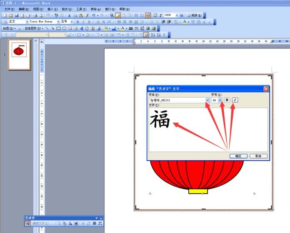Click the 确定 (OK) button
Image resolution: width=290 pixels, height=233 pixels.
[238, 156]
